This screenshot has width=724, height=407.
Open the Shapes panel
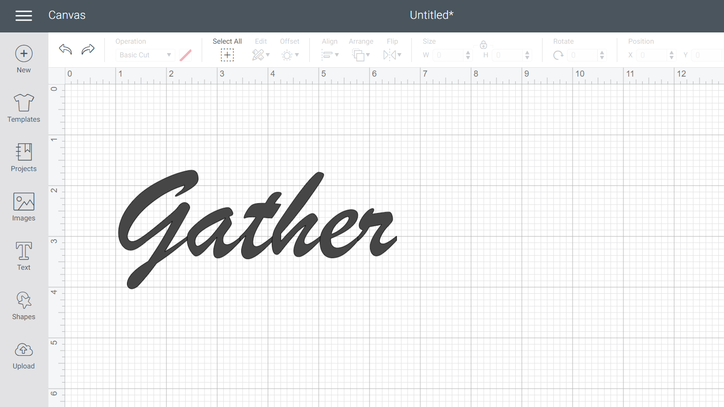click(24, 306)
